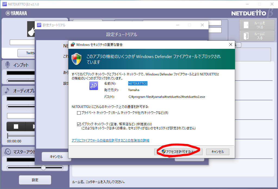Check the private network checkbox
The image size is (278, 189).
79,113
